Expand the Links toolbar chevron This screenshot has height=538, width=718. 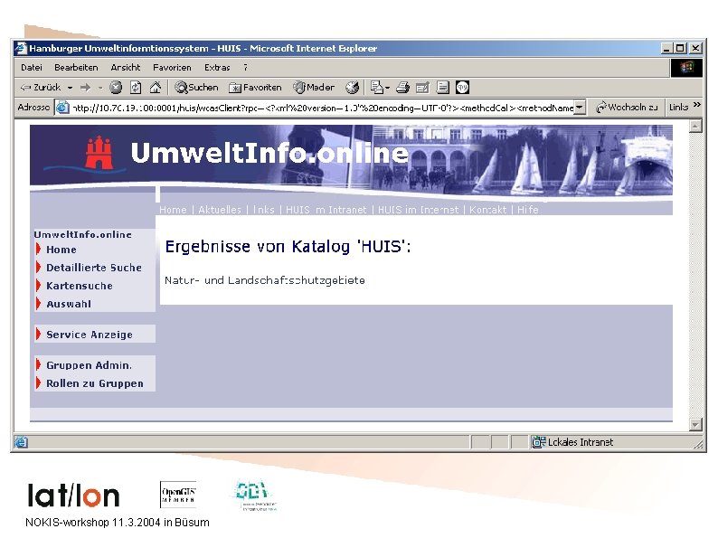tap(697, 105)
